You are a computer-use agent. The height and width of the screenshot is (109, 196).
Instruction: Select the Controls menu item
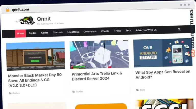tap(58, 32)
